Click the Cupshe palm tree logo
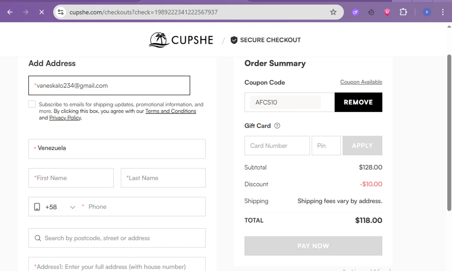Screen dimensions: 452x271 coord(159,40)
